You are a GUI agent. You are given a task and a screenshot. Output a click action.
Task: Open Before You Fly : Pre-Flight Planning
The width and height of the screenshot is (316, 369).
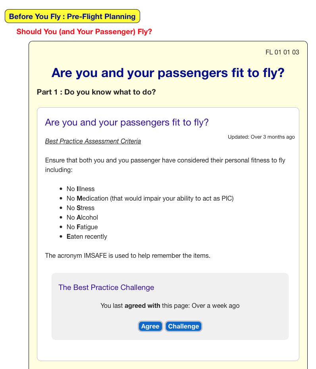(x=72, y=16)
